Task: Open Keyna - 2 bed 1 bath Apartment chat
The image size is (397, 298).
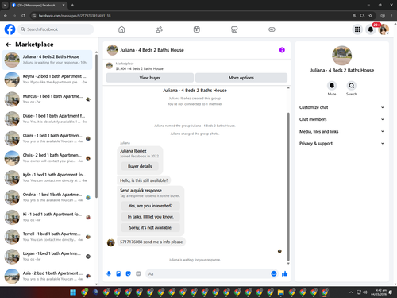Action: (x=48, y=79)
